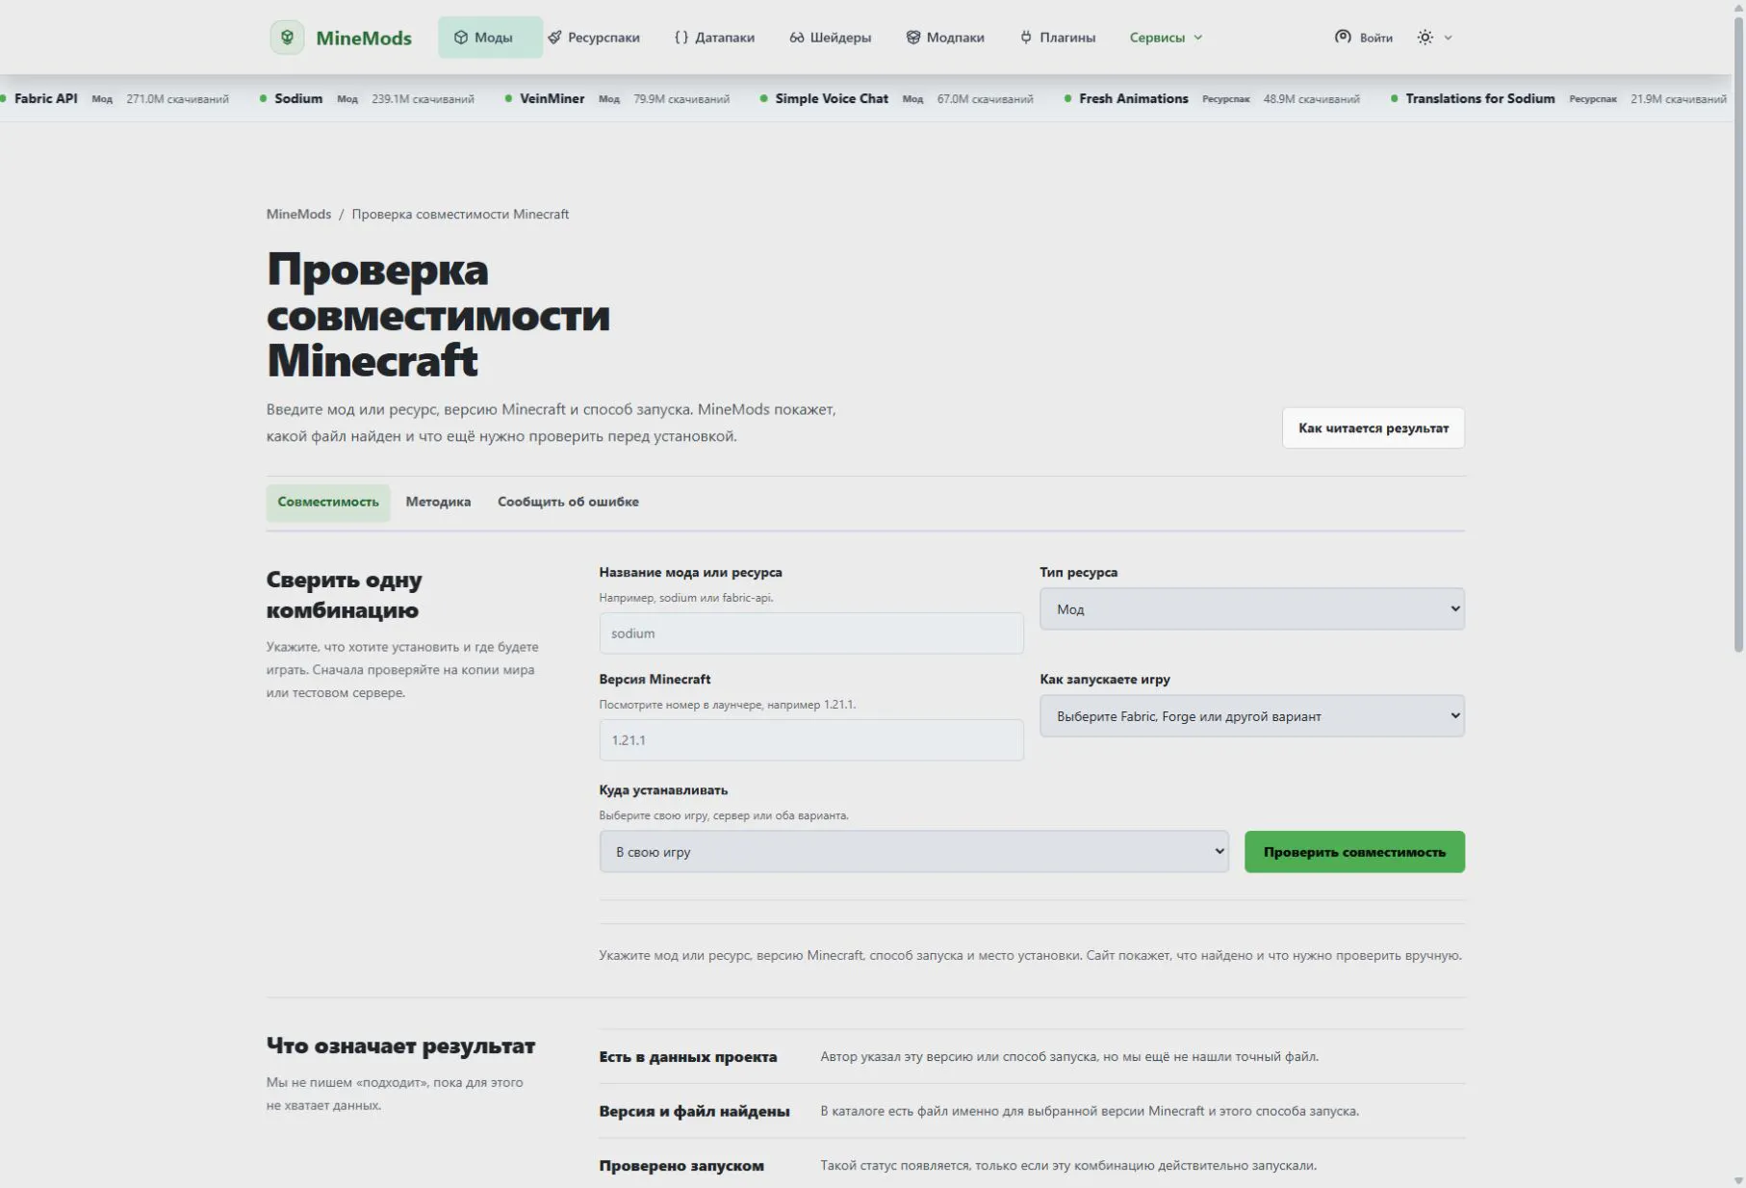The width and height of the screenshot is (1746, 1188).
Task: Click the box icon beside Модпаки
Action: coord(913,38)
